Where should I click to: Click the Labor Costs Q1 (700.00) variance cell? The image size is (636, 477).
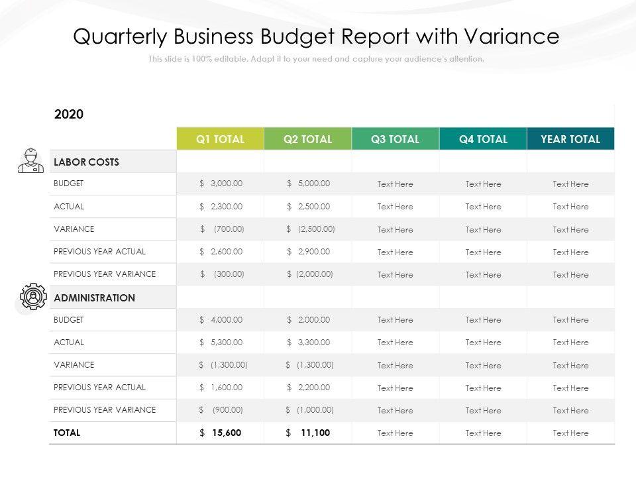[x=222, y=229]
